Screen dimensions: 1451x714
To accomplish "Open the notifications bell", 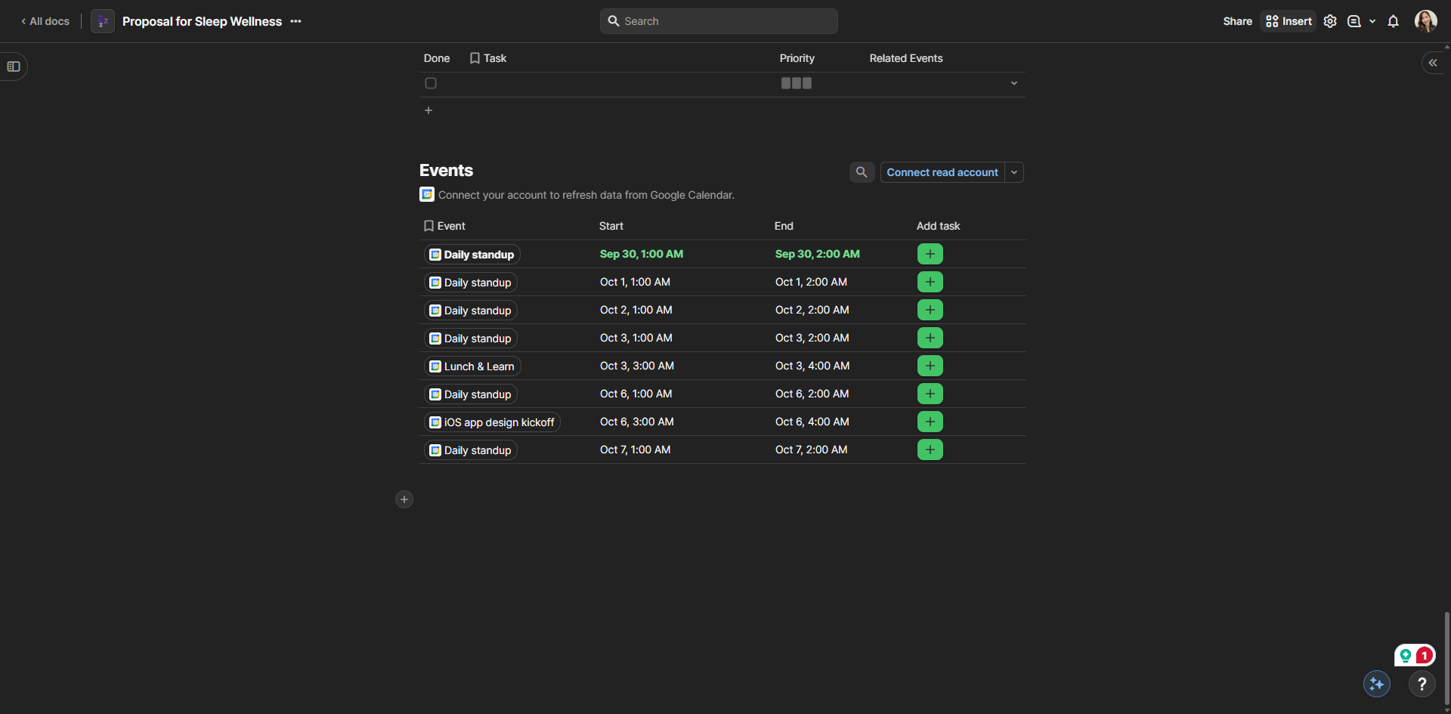I will pos(1393,21).
